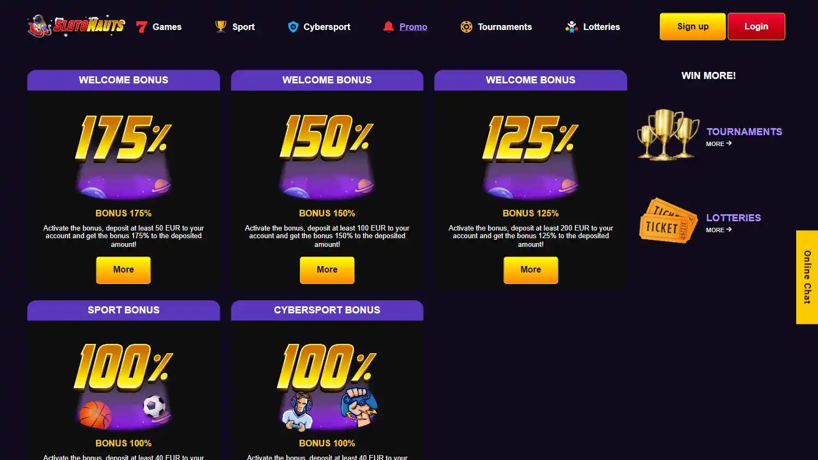Click the trophy Sport icon
Screen dimensions: 818x460
221,27
